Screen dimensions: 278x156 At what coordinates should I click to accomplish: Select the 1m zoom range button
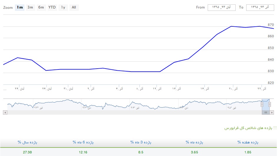pos(20,7)
